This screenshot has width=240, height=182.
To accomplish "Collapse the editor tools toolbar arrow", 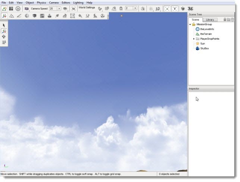I will point(108,16).
